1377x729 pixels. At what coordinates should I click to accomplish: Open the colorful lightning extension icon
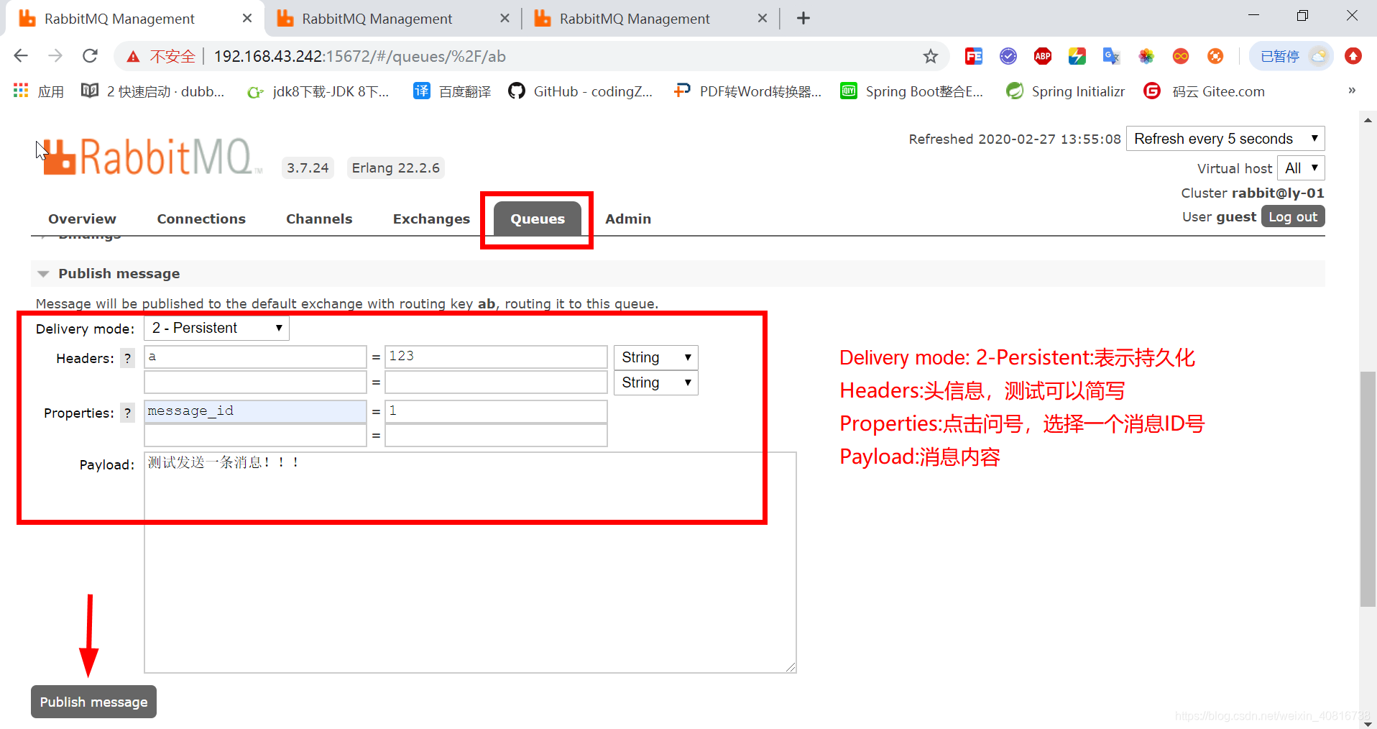pyautogui.click(x=1077, y=56)
